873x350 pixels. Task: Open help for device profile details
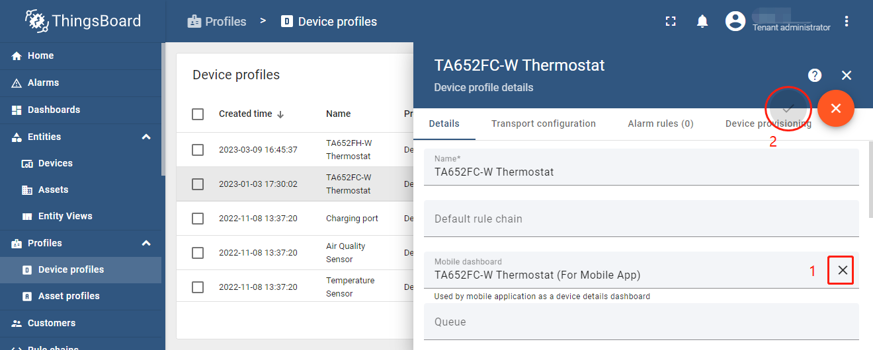pyautogui.click(x=815, y=75)
